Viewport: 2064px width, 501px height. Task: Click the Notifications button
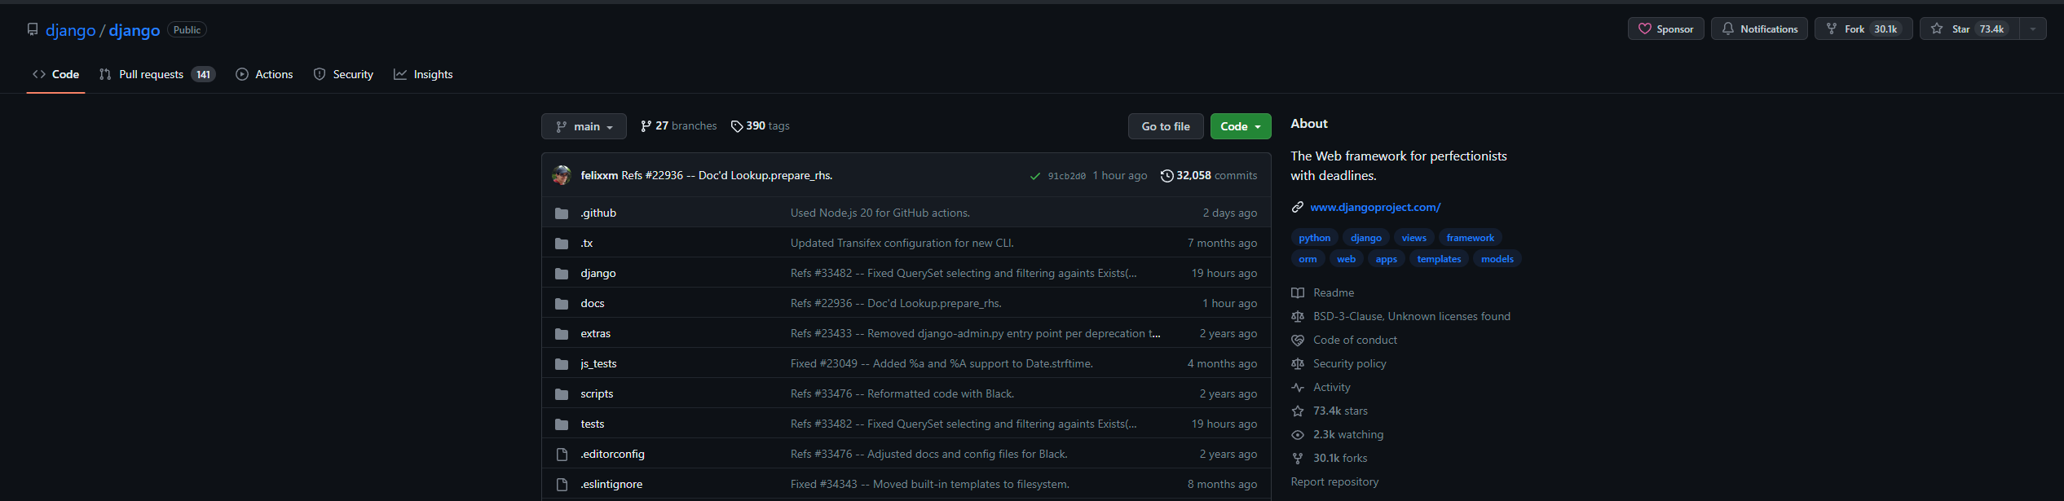coord(1759,29)
